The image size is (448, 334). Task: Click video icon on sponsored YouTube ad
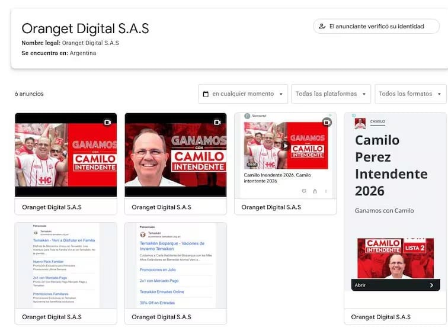click(x=327, y=122)
